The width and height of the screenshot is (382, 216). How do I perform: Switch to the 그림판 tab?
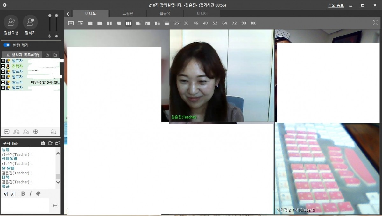coord(128,14)
